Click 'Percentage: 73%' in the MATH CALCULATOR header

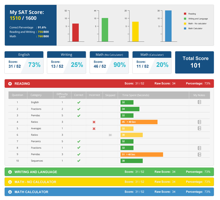(x=198, y=192)
